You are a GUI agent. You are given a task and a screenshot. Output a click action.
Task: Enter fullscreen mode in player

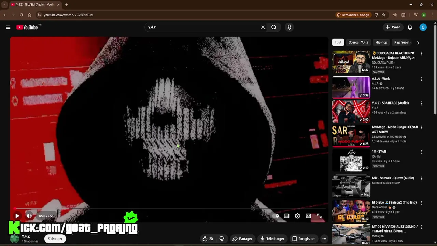click(319, 216)
